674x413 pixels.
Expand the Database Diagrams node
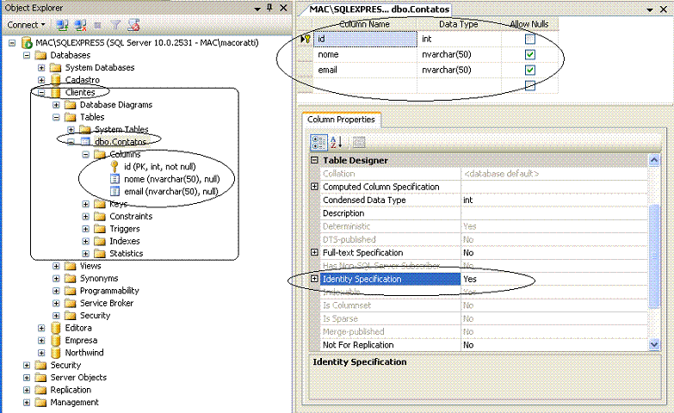pyautogui.click(x=56, y=105)
